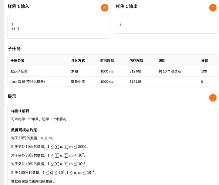Click the value 2 in sample output

[120, 24]
